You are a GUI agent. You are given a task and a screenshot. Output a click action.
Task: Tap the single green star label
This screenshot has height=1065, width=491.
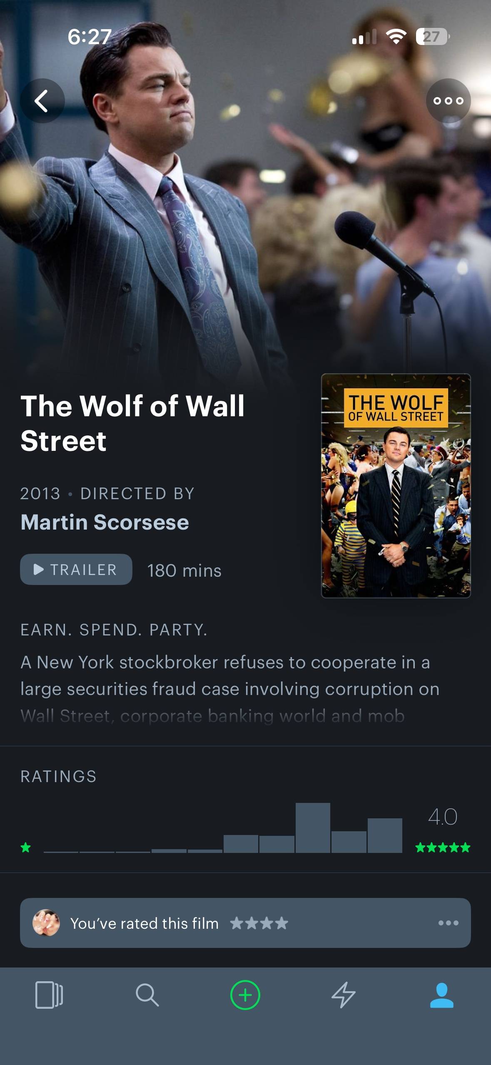click(x=26, y=847)
